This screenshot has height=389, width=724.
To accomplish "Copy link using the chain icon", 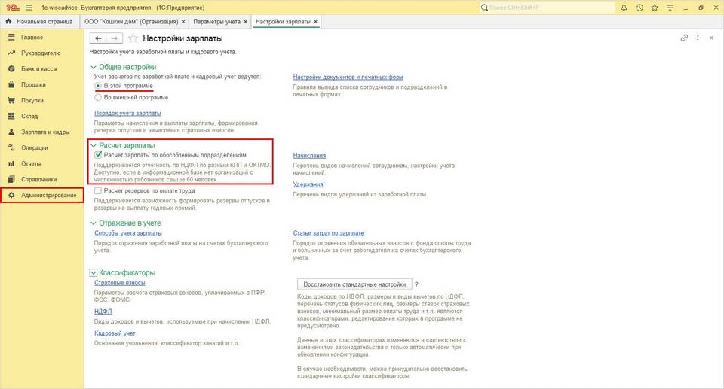I will pyautogui.click(x=684, y=38).
